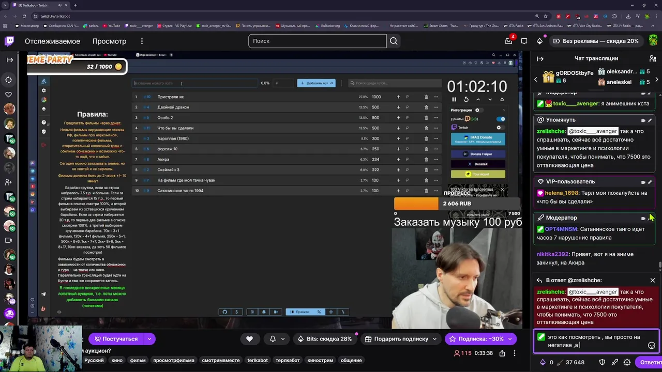Screen dimensions: 662x372
Task: Click the кинострим tag
Action: pyautogui.click(x=321, y=360)
